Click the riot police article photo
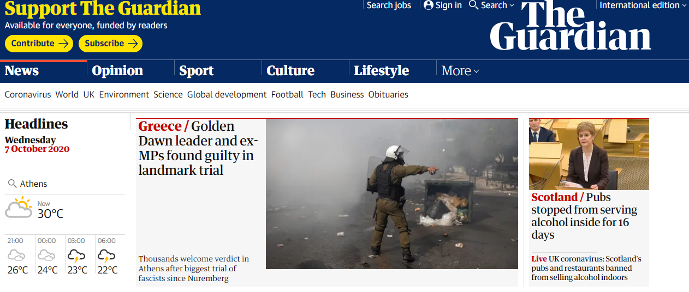The width and height of the screenshot is (689, 292). click(x=392, y=194)
